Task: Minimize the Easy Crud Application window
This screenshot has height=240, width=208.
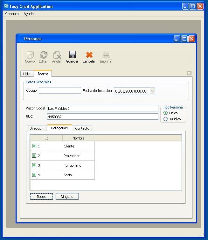Action: (185, 6)
